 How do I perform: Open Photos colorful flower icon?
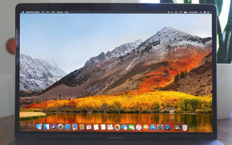pos(117,127)
